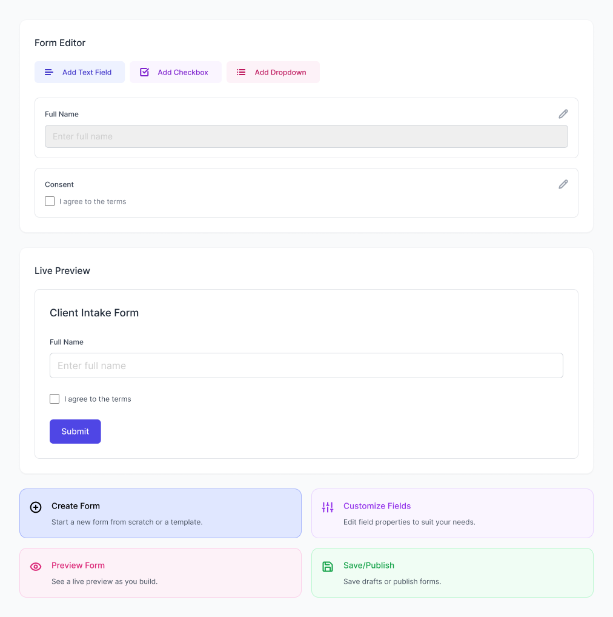Check the Consent checkbox in Form Editor
The image size is (613, 617).
[x=49, y=201]
